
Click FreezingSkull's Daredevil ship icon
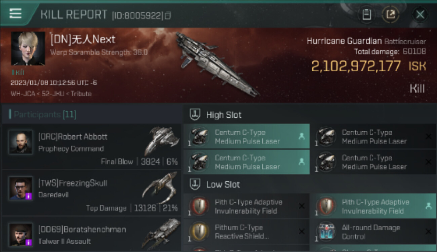pyautogui.click(x=161, y=187)
